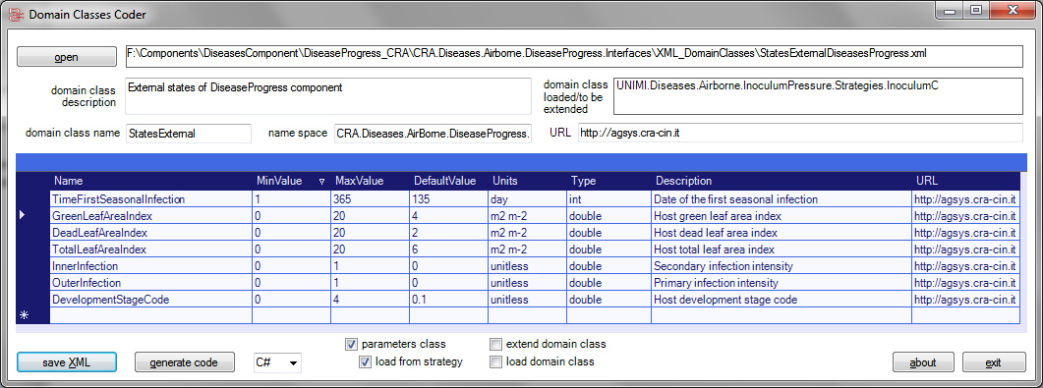Viewport: 1043px width, 388px height.
Task: Sort by the MaxValue column header
Action: 370,181
